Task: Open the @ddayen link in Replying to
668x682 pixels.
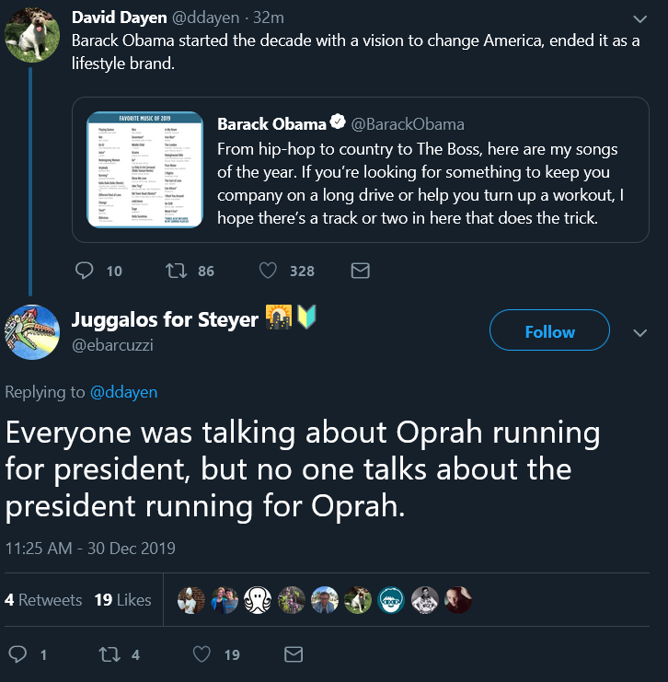Action: click(x=123, y=392)
